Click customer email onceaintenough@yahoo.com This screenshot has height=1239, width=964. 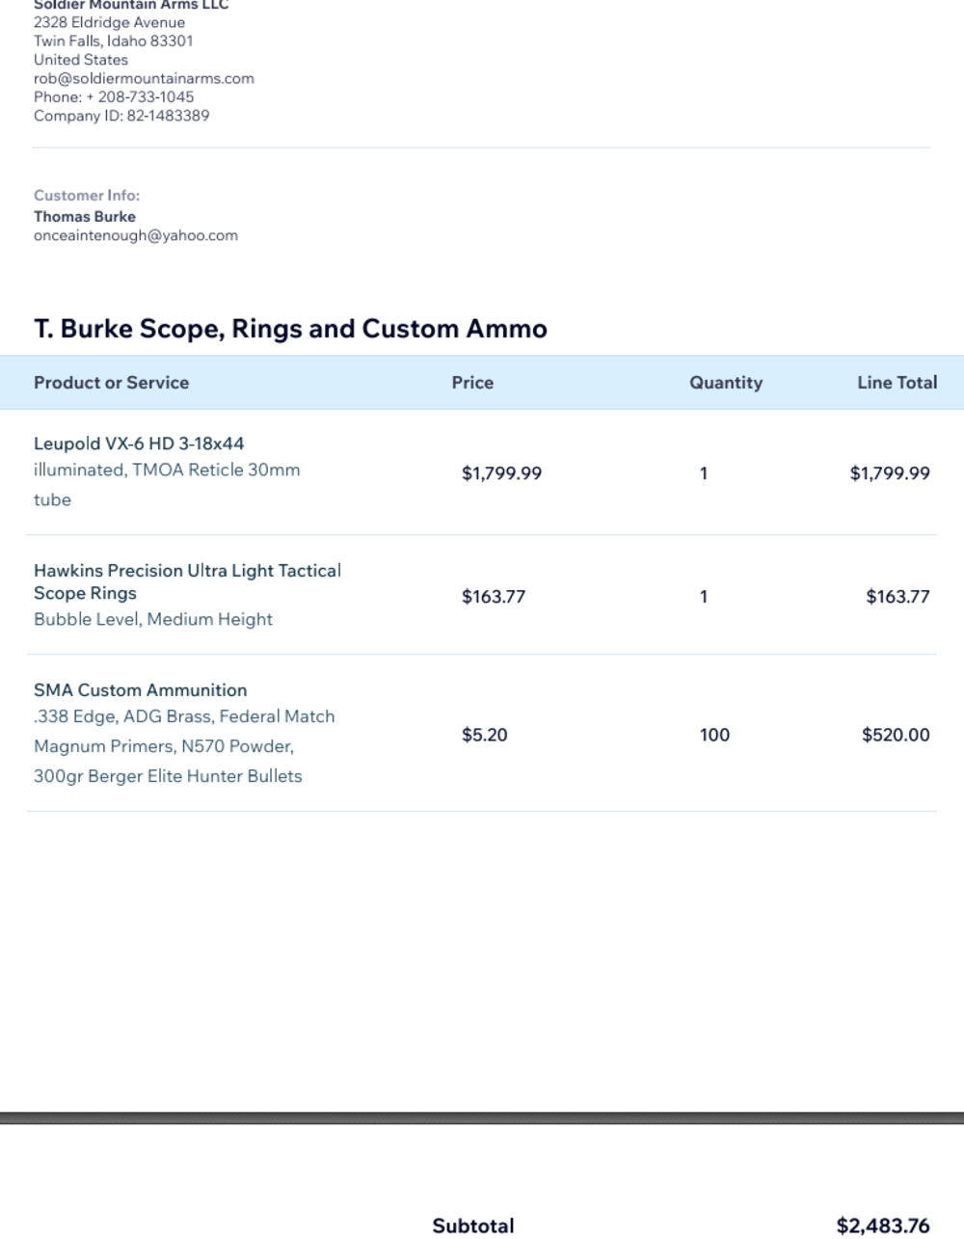click(136, 235)
